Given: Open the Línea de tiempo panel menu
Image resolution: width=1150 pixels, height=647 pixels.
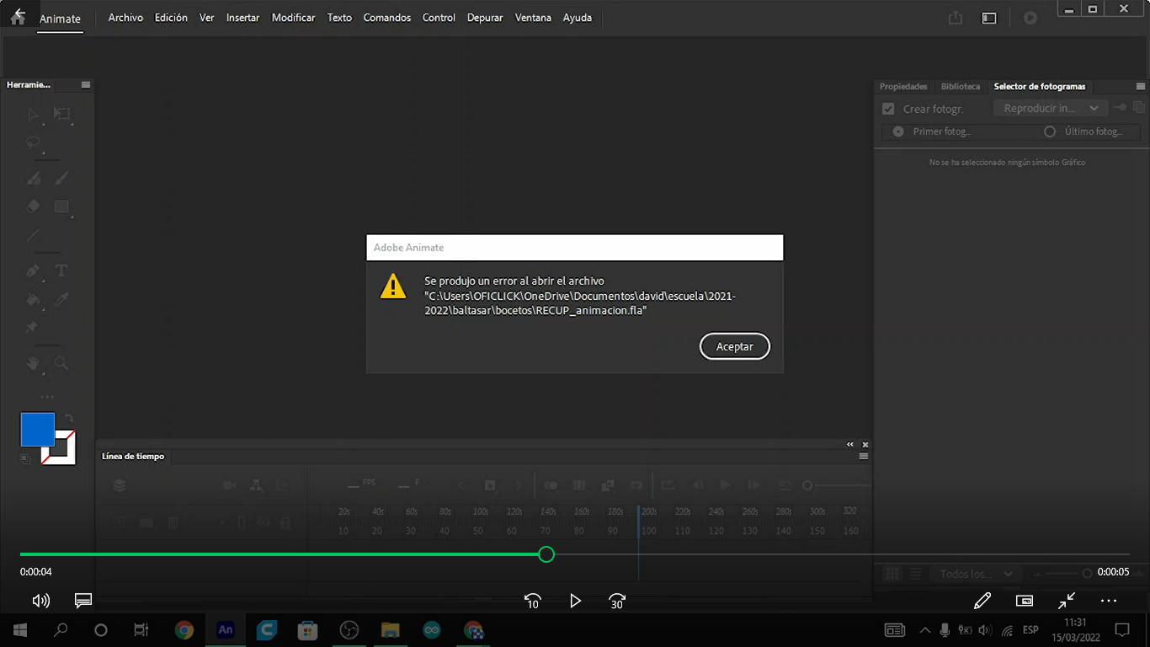Looking at the screenshot, I should [x=863, y=456].
